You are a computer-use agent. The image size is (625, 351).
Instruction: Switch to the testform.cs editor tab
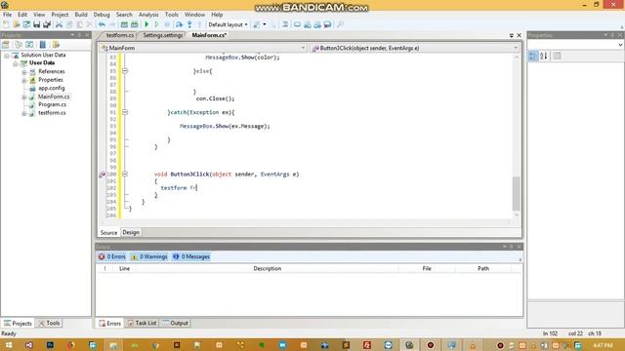pyautogui.click(x=119, y=35)
